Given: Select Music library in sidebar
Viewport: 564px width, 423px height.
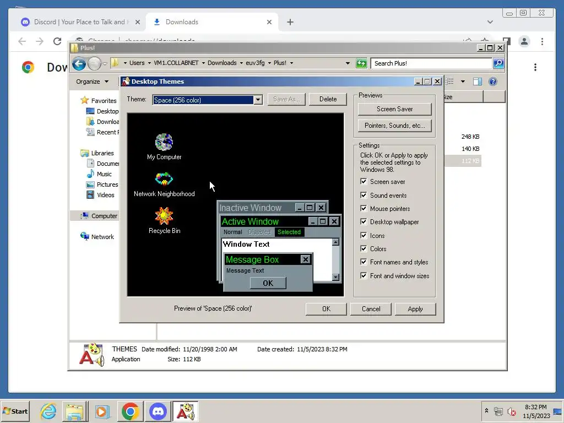Looking at the screenshot, I should 104,174.
